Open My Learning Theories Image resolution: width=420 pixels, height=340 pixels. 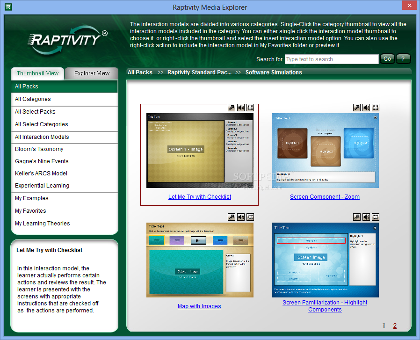[64, 224]
